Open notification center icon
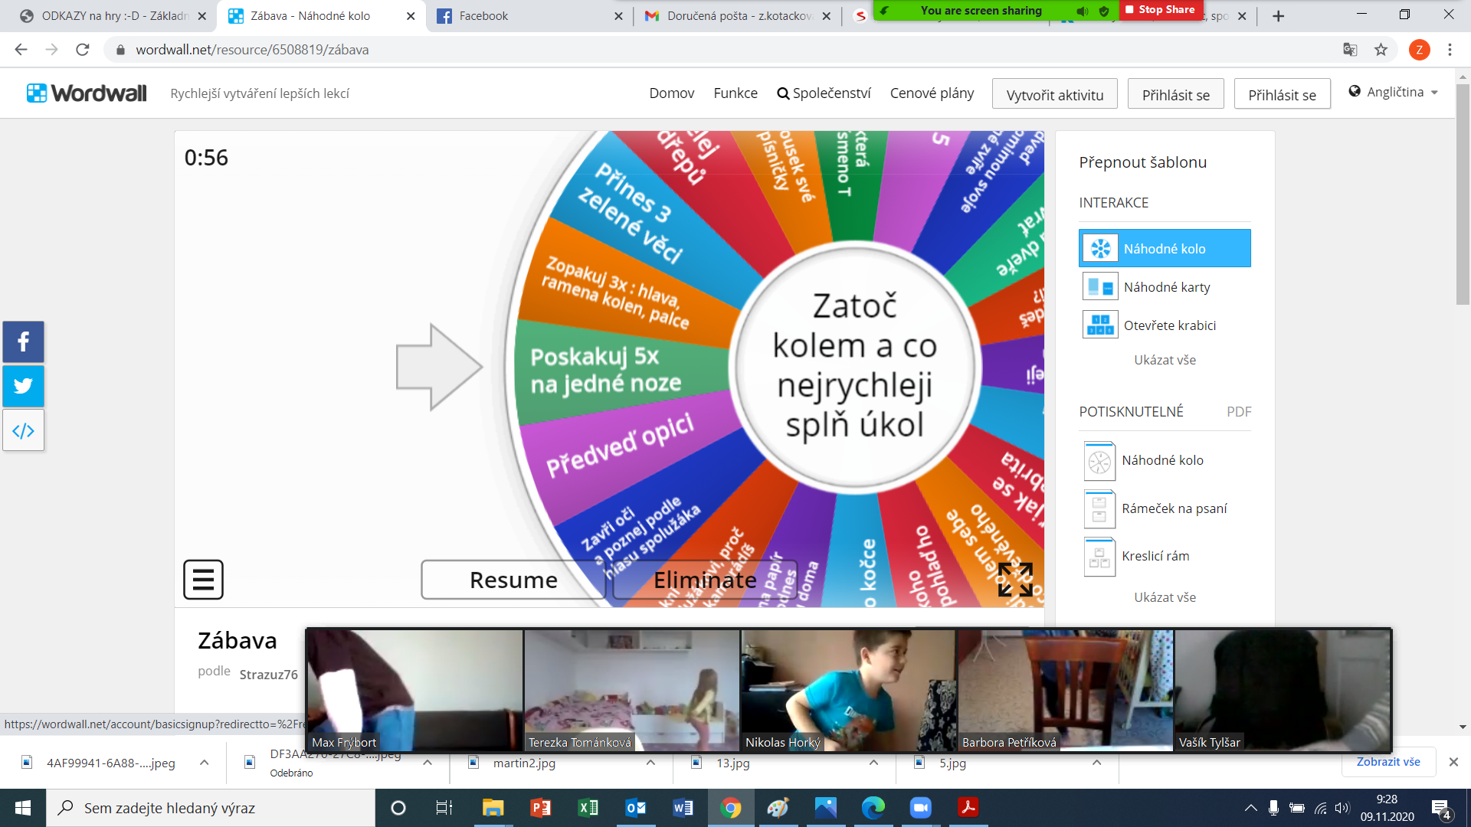Screen dimensions: 1471x827 [x=1441, y=809]
